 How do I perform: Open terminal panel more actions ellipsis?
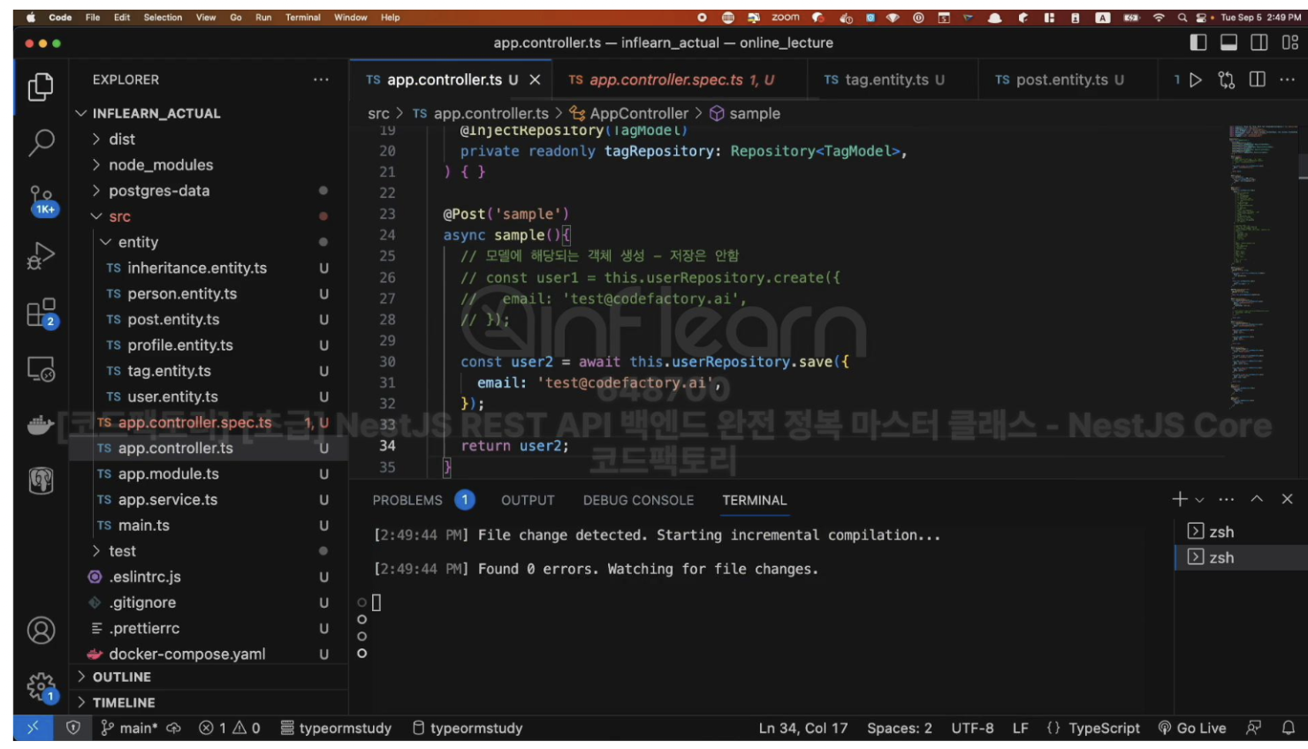tap(1226, 499)
